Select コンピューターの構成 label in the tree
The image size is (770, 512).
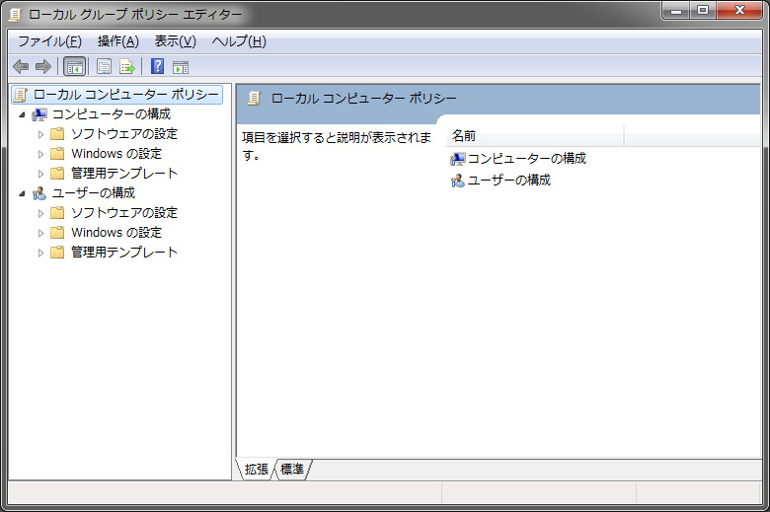coord(111,114)
